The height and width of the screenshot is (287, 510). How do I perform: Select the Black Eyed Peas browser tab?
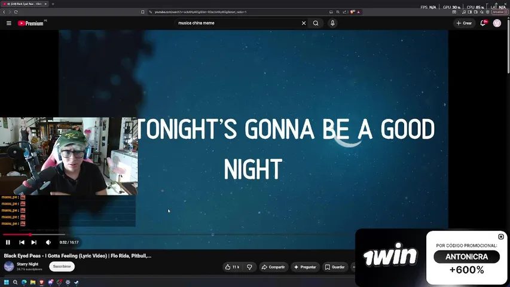pos(25,4)
